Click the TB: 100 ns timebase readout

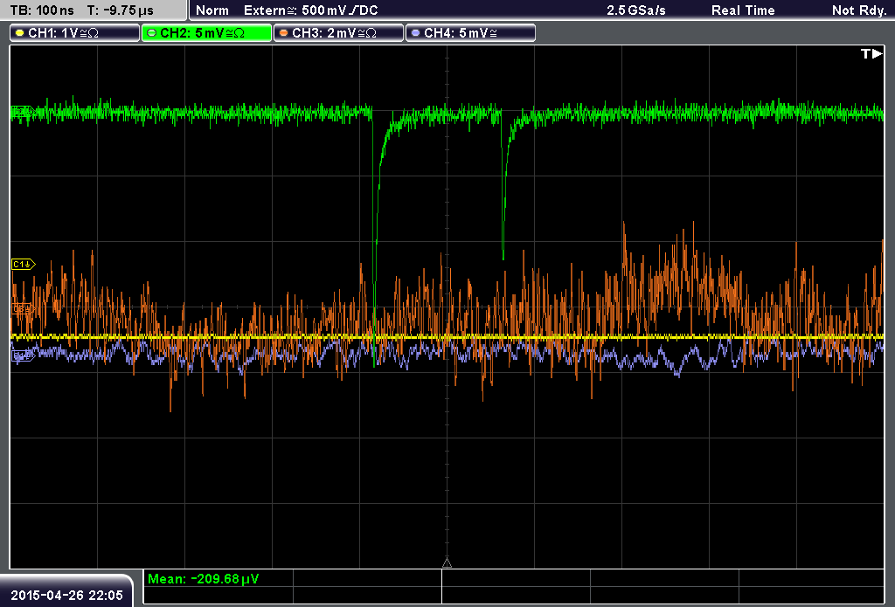[42, 10]
